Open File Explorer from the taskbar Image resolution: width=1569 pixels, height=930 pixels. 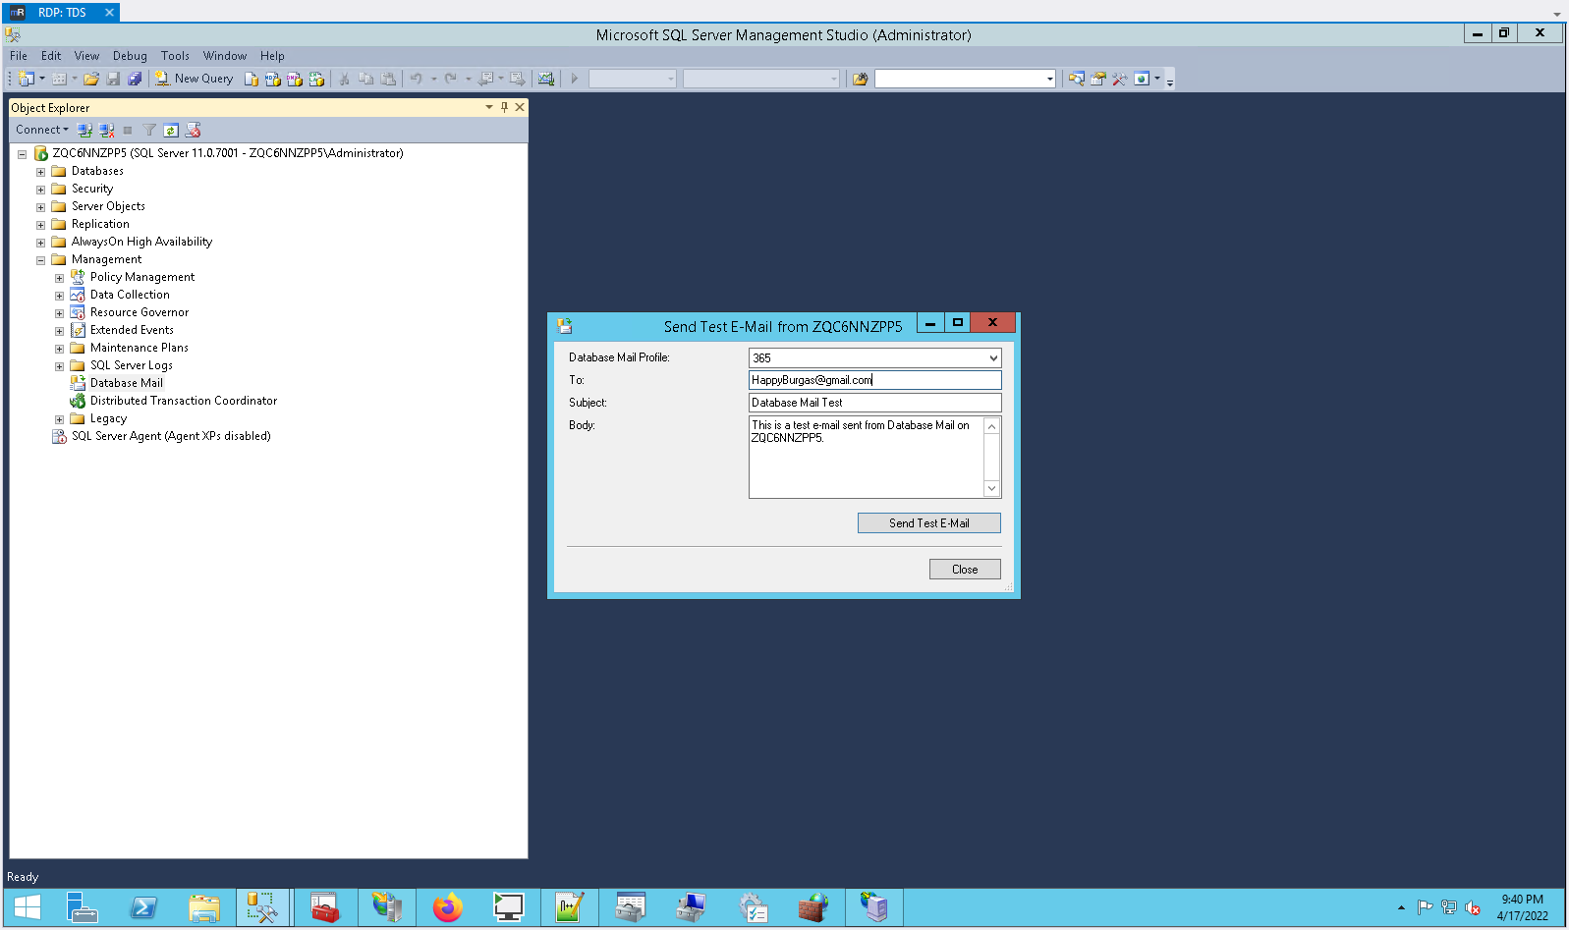point(204,908)
